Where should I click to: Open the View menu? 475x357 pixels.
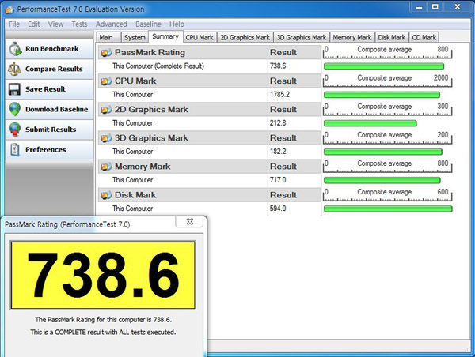[55, 24]
